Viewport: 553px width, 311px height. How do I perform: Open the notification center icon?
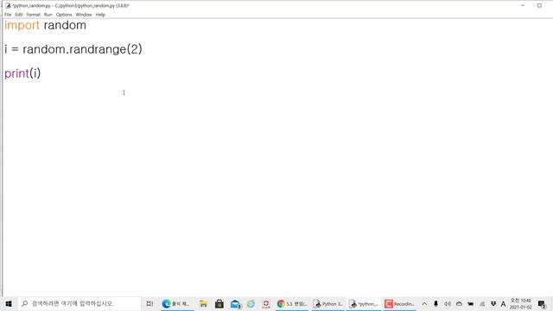pyautogui.click(x=542, y=303)
